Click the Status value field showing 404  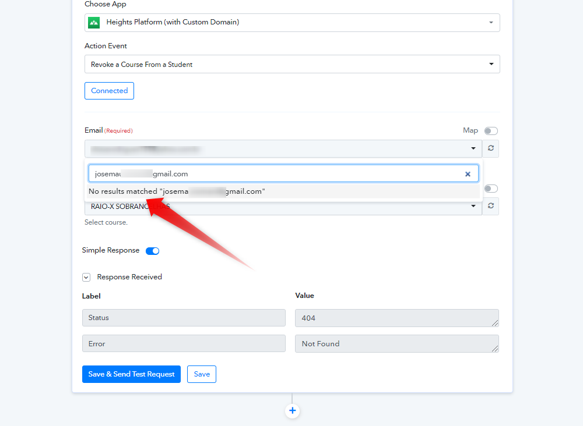[x=396, y=318]
